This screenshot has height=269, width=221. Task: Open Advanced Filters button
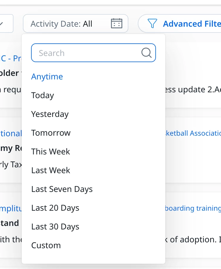[x=179, y=23]
